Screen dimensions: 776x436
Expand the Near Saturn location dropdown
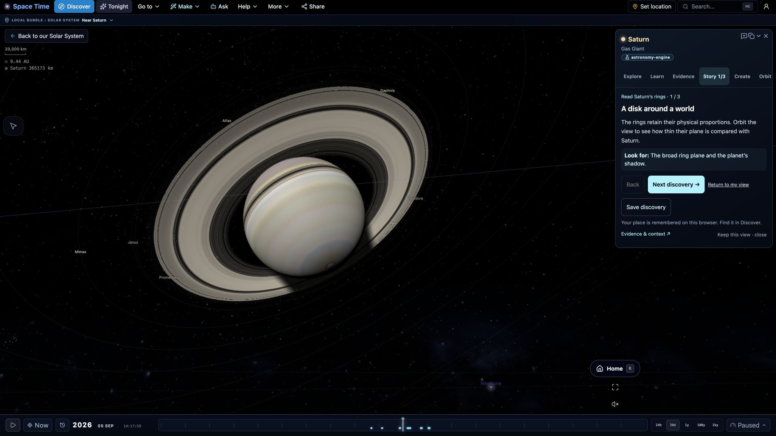pos(97,20)
